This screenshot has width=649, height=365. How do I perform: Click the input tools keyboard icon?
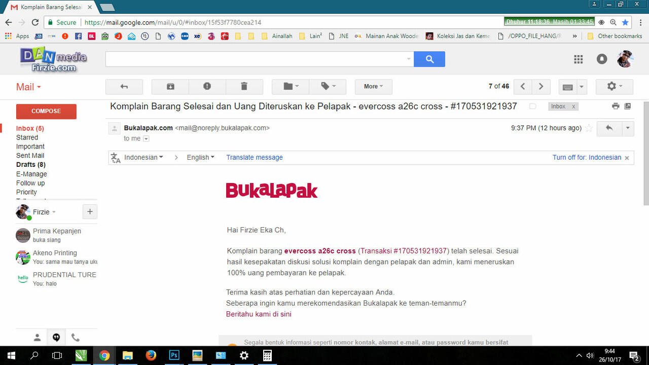[x=568, y=87]
